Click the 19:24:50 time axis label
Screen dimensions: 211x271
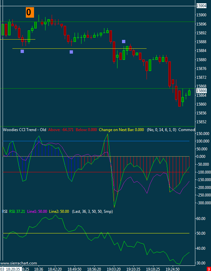(173, 269)
